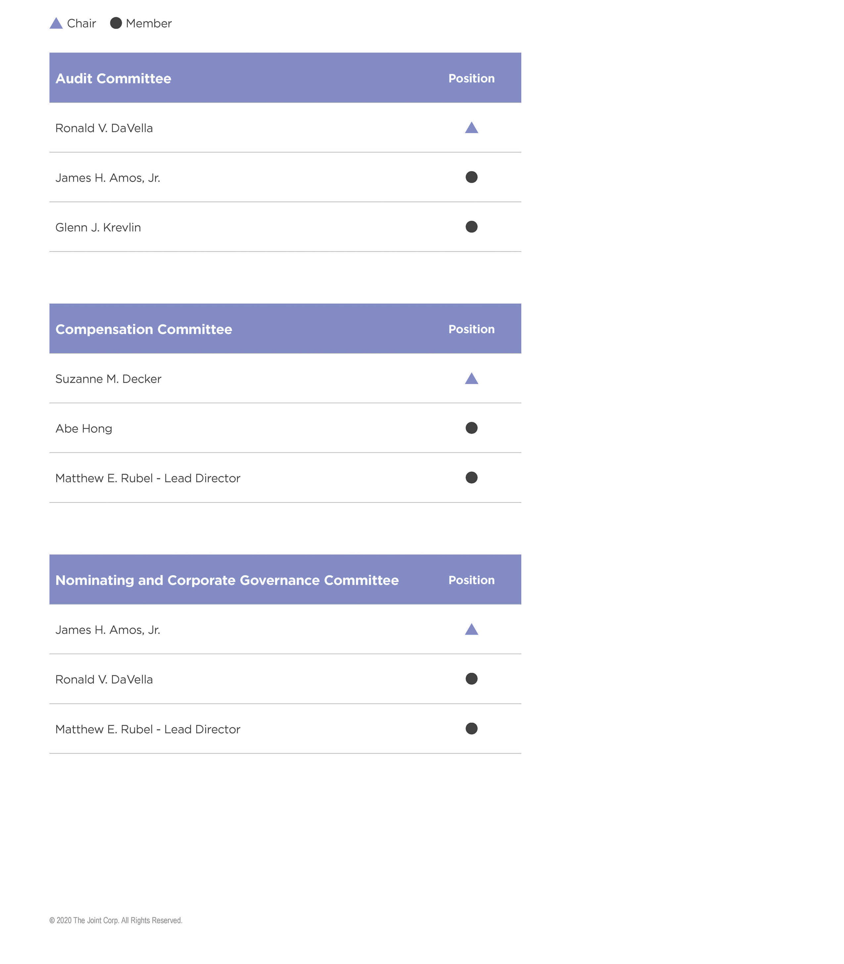Click Abe Hong's member circle icon
The height and width of the screenshot is (964, 844).
pos(471,428)
